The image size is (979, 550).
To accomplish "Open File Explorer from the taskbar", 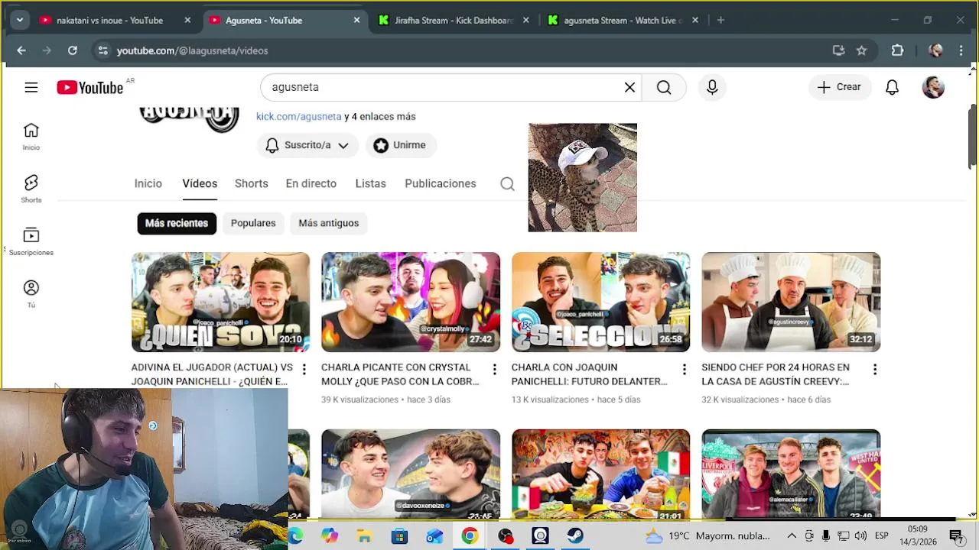I will coord(364,536).
